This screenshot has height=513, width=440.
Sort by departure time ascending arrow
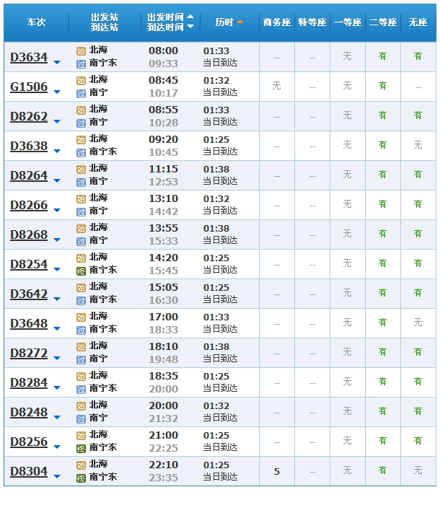coord(190,17)
